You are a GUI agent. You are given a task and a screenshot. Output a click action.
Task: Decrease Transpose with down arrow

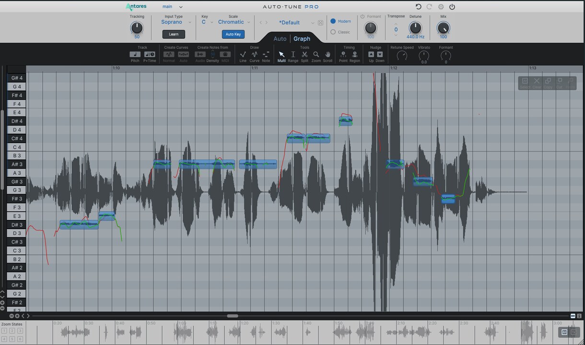(x=396, y=35)
